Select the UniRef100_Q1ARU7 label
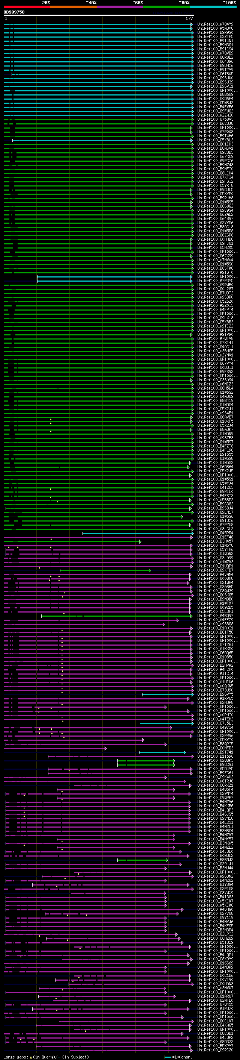The height and width of the screenshot is (1060, 240). click(x=215, y=996)
